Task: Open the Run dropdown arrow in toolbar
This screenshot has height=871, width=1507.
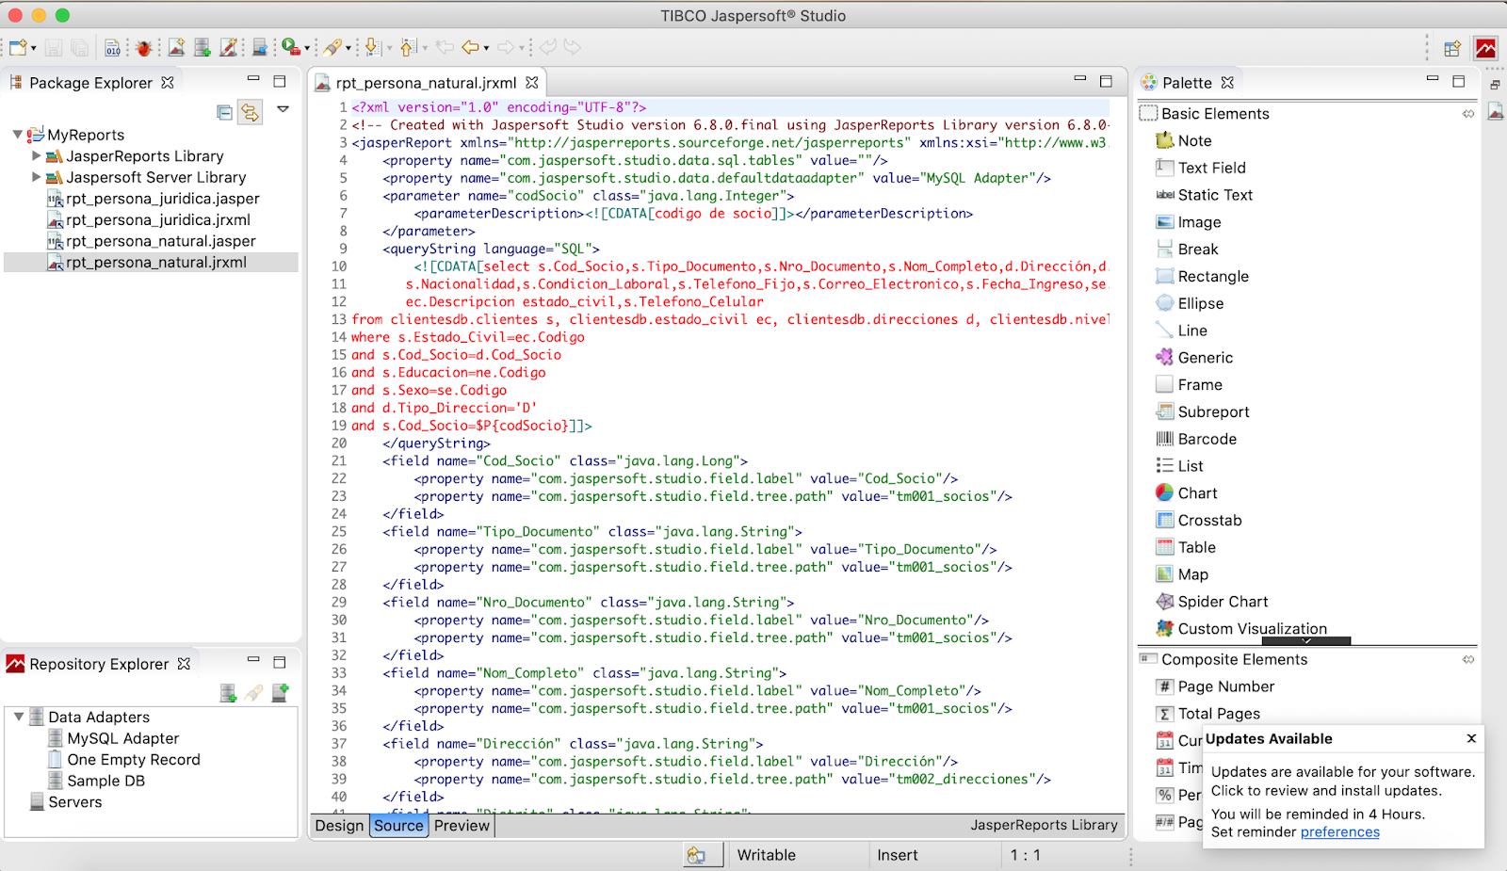Action: coord(307,49)
